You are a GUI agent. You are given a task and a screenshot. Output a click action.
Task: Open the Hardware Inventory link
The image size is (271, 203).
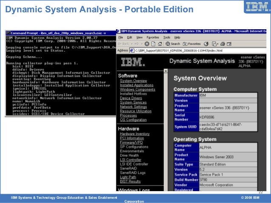(135, 133)
